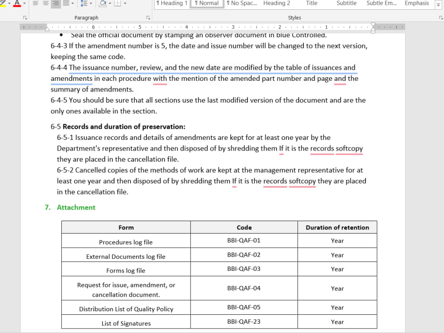This screenshot has width=444, height=333.
Task: Align text left
Action: point(36,4)
